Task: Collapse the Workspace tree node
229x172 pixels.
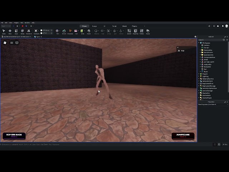Action: coord(199,43)
